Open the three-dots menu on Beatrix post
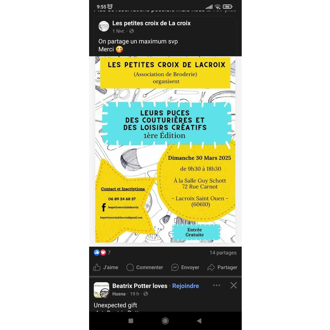 pos(217,285)
